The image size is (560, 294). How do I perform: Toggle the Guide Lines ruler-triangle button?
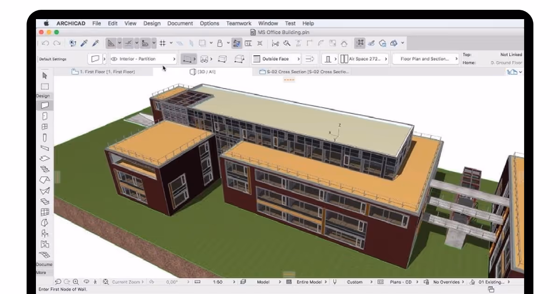coord(111,43)
